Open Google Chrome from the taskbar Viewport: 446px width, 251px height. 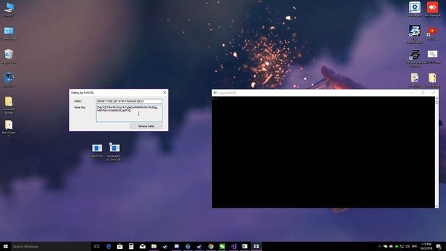210,246
